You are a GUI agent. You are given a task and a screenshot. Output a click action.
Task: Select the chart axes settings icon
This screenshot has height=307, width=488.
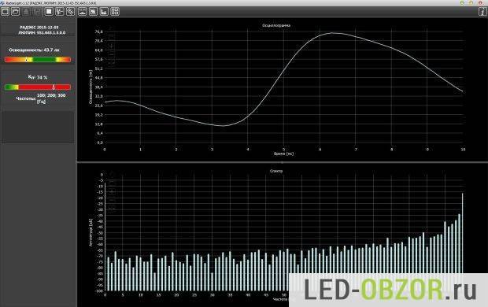pyautogui.click(x=60, y=12)
